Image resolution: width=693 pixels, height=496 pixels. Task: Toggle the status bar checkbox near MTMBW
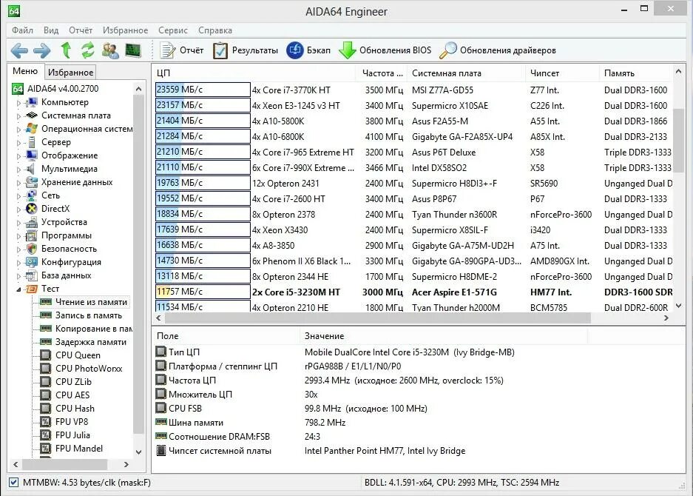[14, 482]
